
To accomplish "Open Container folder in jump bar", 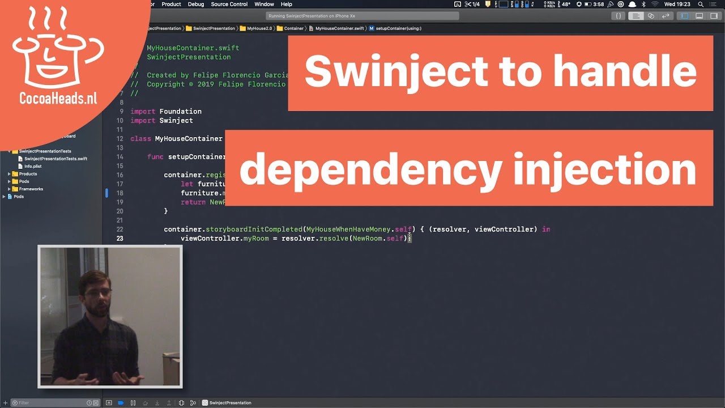I will (291, 28).
